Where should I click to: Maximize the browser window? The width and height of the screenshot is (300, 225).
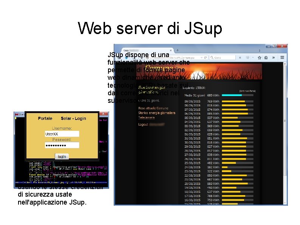pyautogui.click(x=274, y=46)
